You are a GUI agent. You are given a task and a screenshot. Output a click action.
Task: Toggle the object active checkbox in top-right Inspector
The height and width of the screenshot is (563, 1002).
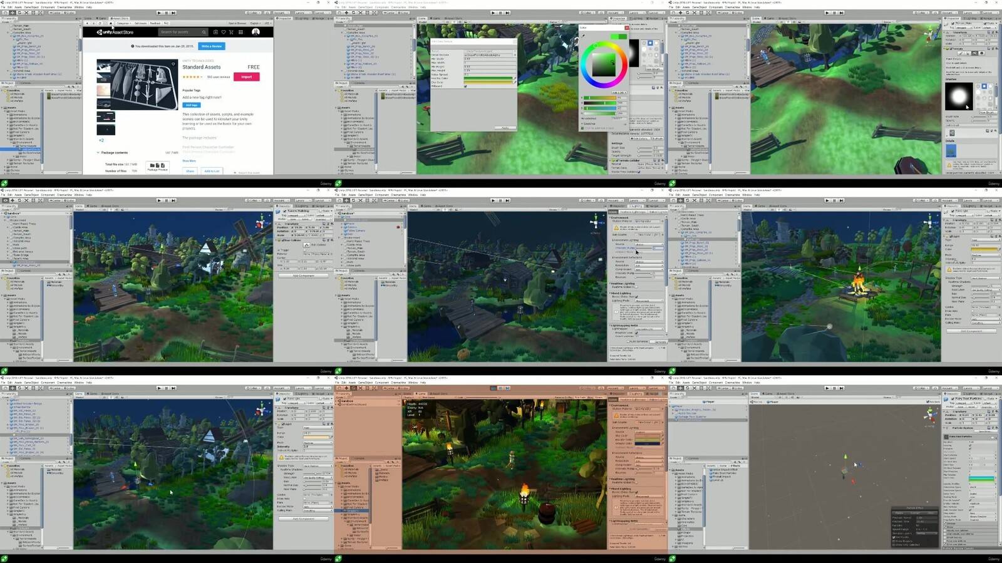(953, 23)
